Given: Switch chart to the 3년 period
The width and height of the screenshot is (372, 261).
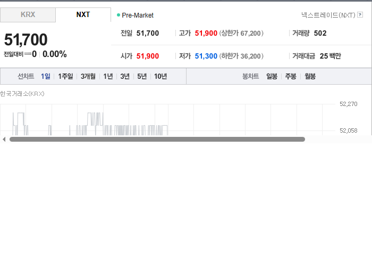Looking at the screenshot, I should (x=125, y=76).
